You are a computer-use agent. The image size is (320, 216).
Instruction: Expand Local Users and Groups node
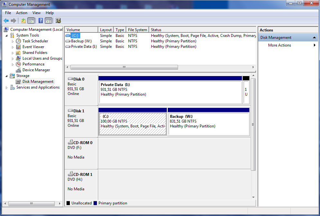pos(13,59)
